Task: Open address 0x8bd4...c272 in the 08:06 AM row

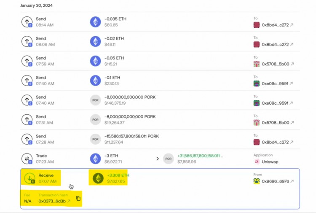Action: [x=275, y=45]
